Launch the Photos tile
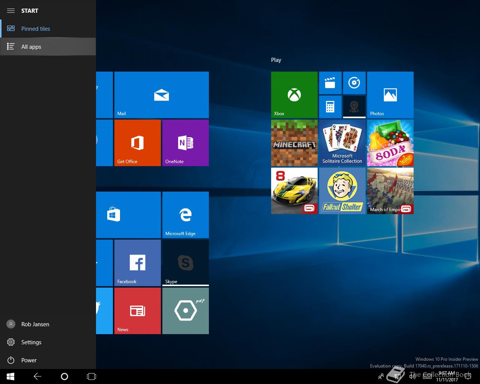Screen dimensions: 480x384 [390, 95]
